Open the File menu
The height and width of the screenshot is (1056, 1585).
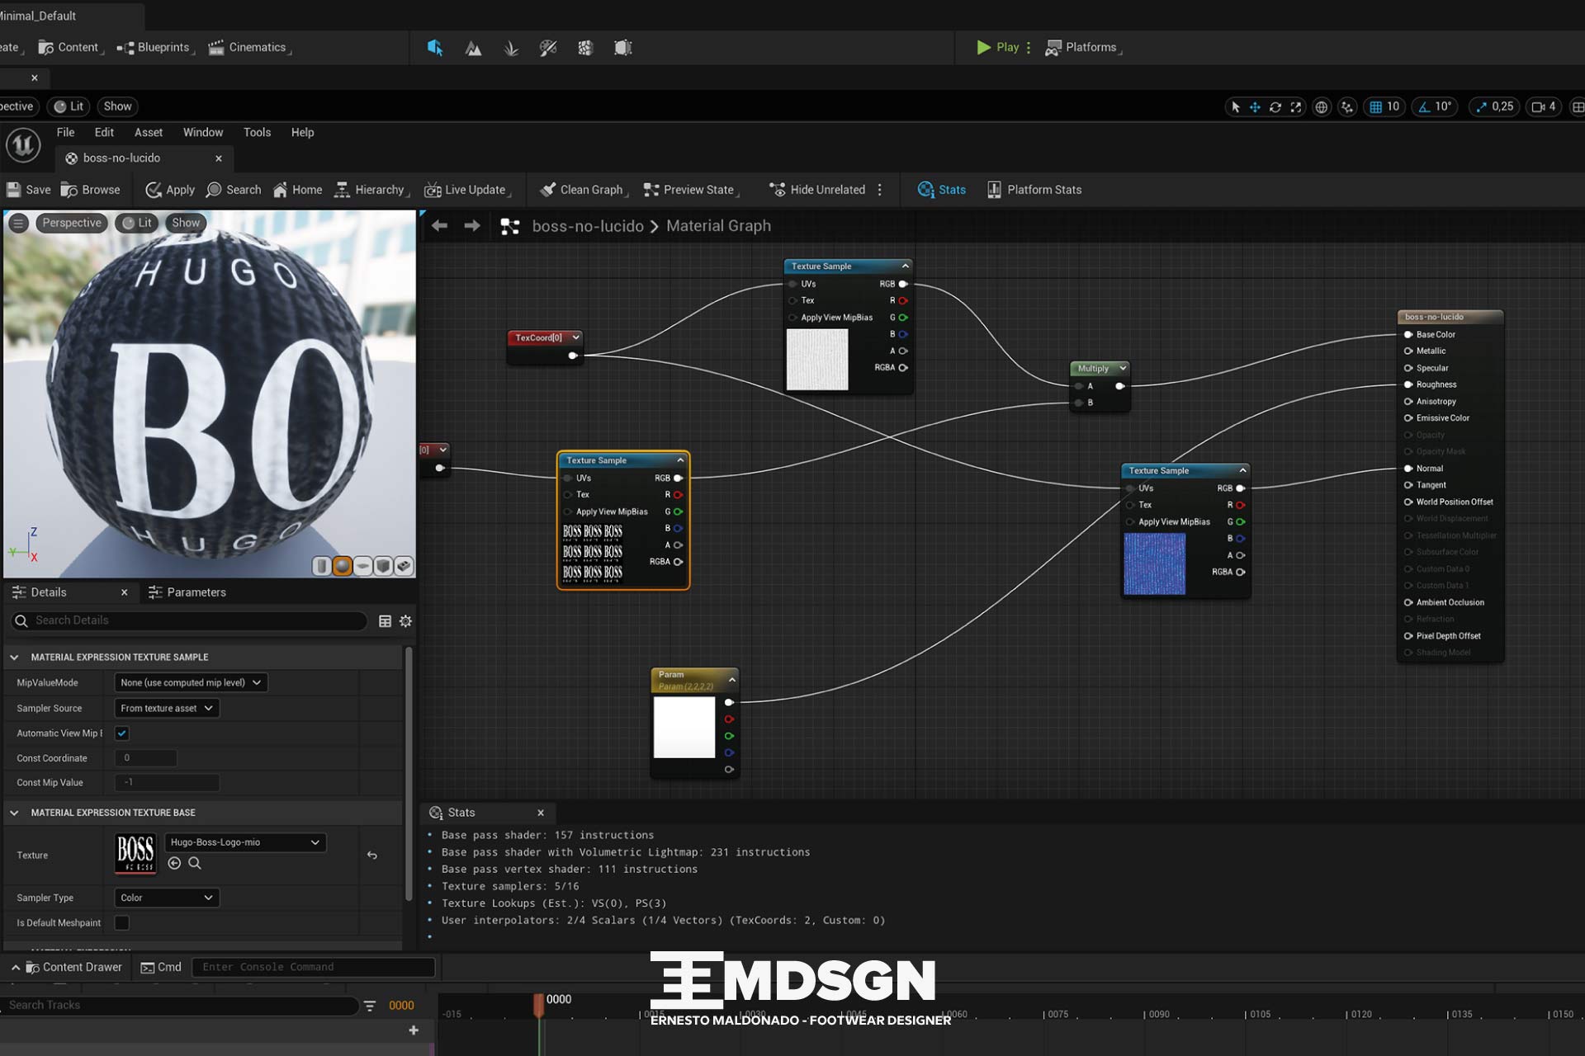coord(65,132)
